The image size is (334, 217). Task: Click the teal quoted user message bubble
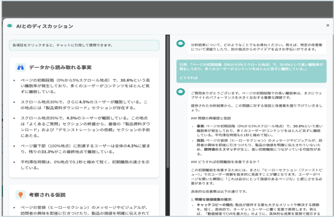pos(251,71)
